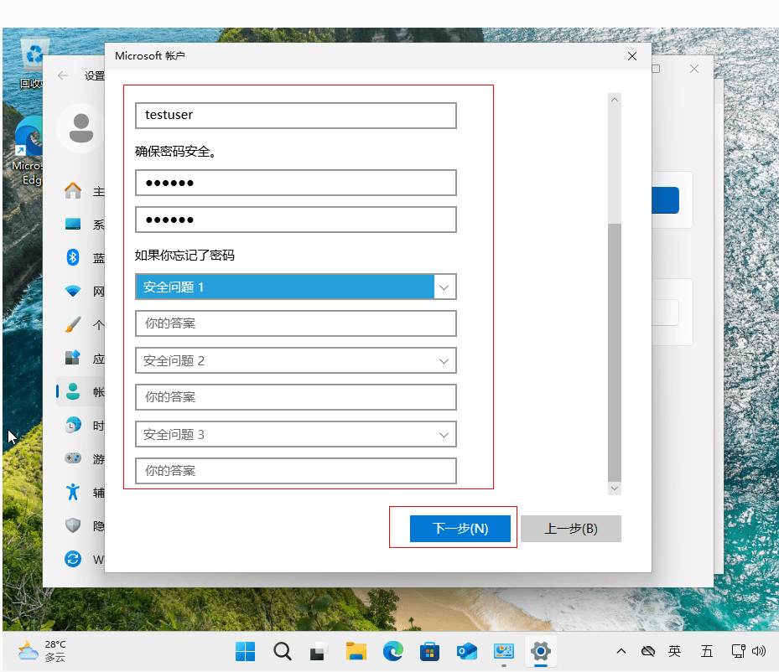The height and width of the screenshot is (672, 779).
Task: Click the dialog scrollbar up arrow
Action: [615, 100]
